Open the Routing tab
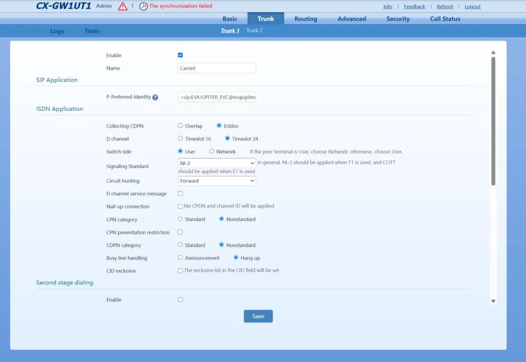Viewport: 526px width, 362px height. [x=306, y=19]
